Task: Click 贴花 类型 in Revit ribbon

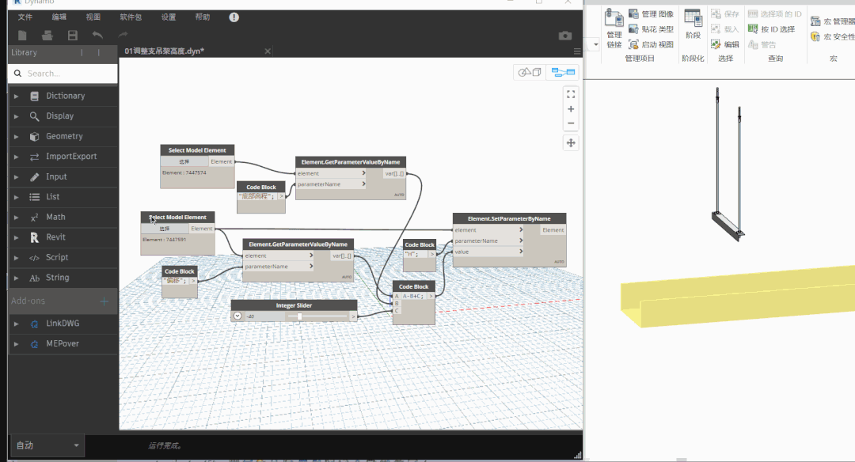Action: point(651,28)
